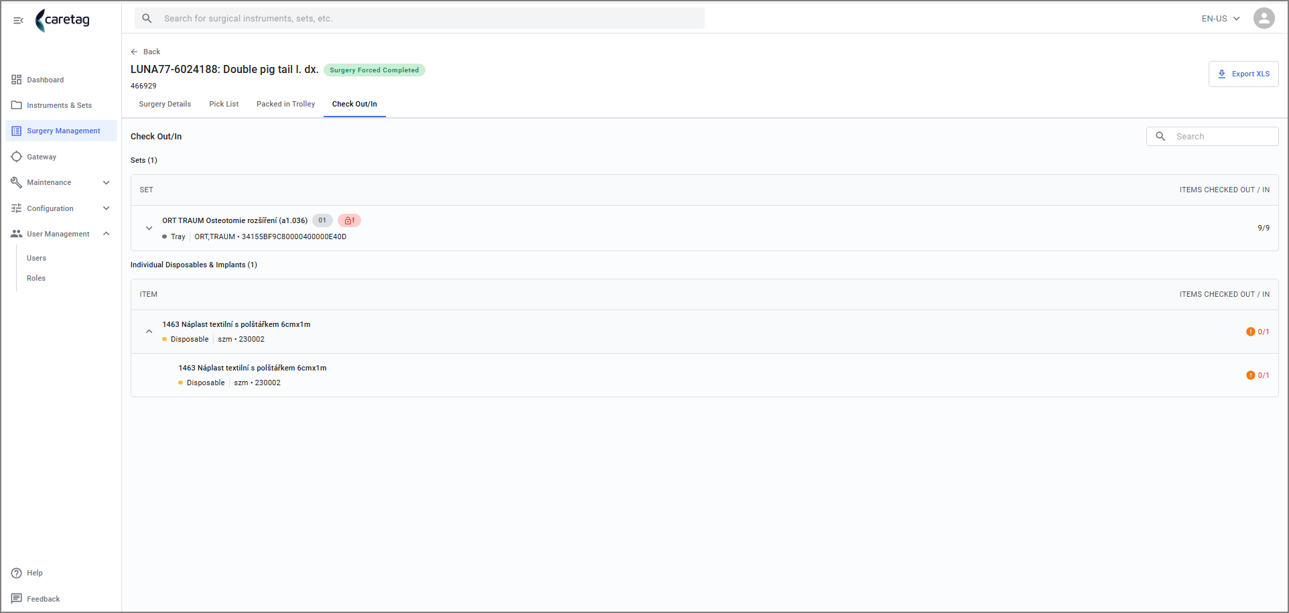Click the Sets (1) heading
The height and width of the screenshot is (613, 1289).
pos(143,160)
